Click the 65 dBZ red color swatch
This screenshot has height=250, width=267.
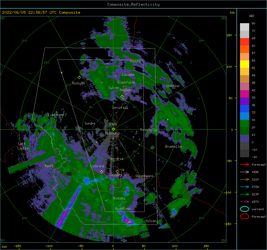(x=244, y=42)
